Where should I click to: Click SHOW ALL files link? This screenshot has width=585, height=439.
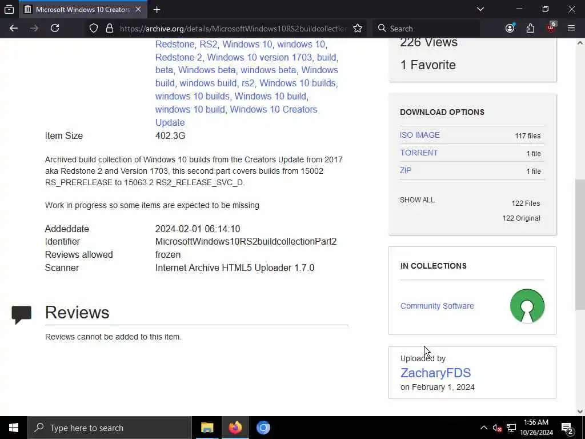pos(417,200)
